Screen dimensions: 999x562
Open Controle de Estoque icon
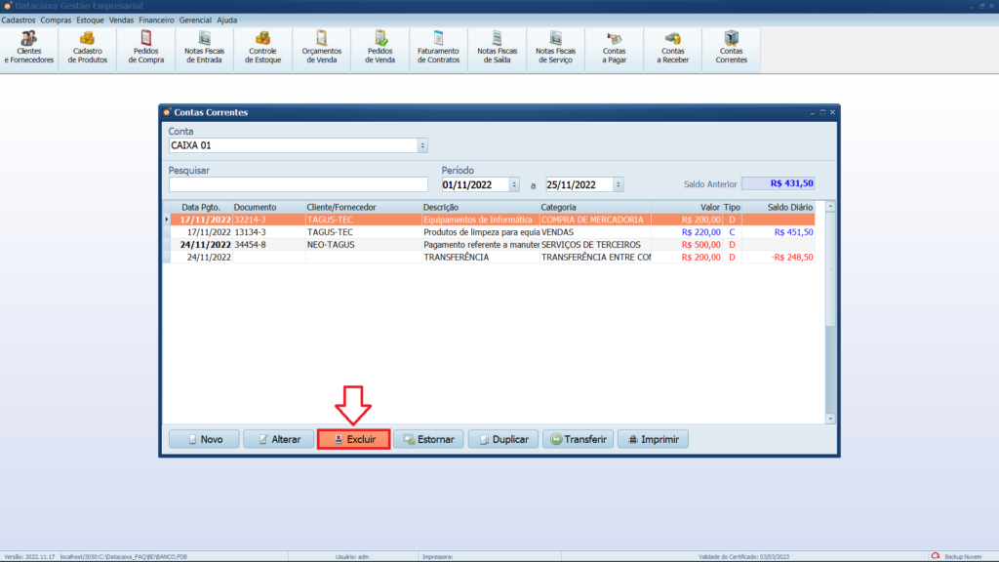(262, 47)
